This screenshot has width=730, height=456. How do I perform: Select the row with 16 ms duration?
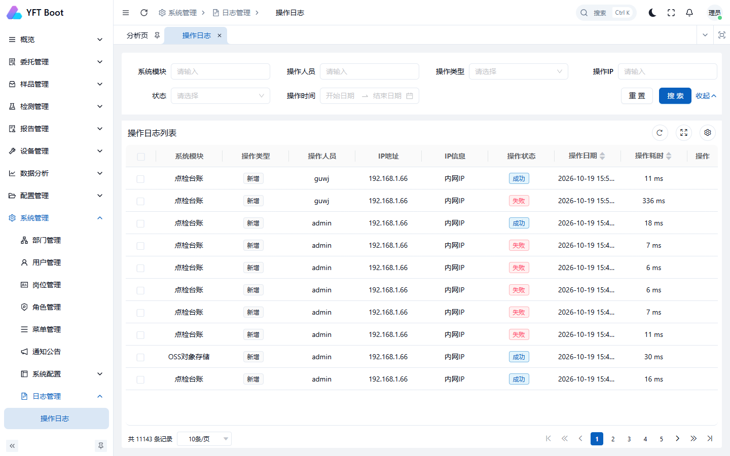coord(140,379)
